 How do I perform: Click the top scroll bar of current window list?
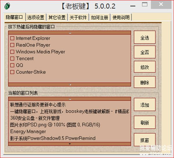[x=70, y=99]
